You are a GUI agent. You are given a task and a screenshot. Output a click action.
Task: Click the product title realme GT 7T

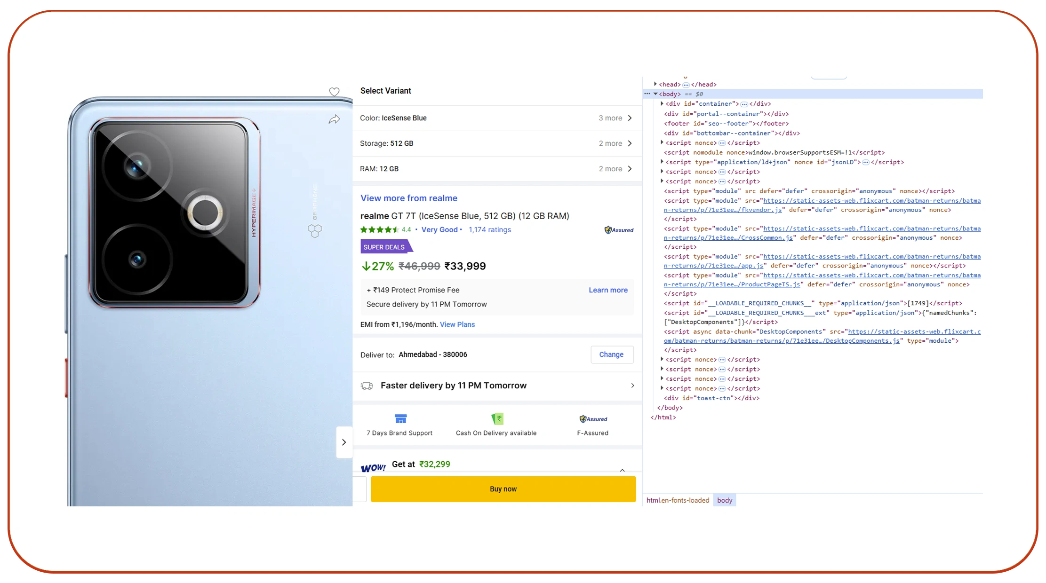click(x=465, y=216)
